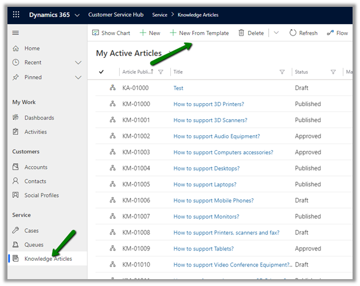Open the "How to support Laptops?" article

pos(205,185)
